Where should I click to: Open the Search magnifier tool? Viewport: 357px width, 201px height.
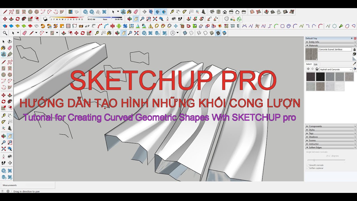[x=5, y=33]
